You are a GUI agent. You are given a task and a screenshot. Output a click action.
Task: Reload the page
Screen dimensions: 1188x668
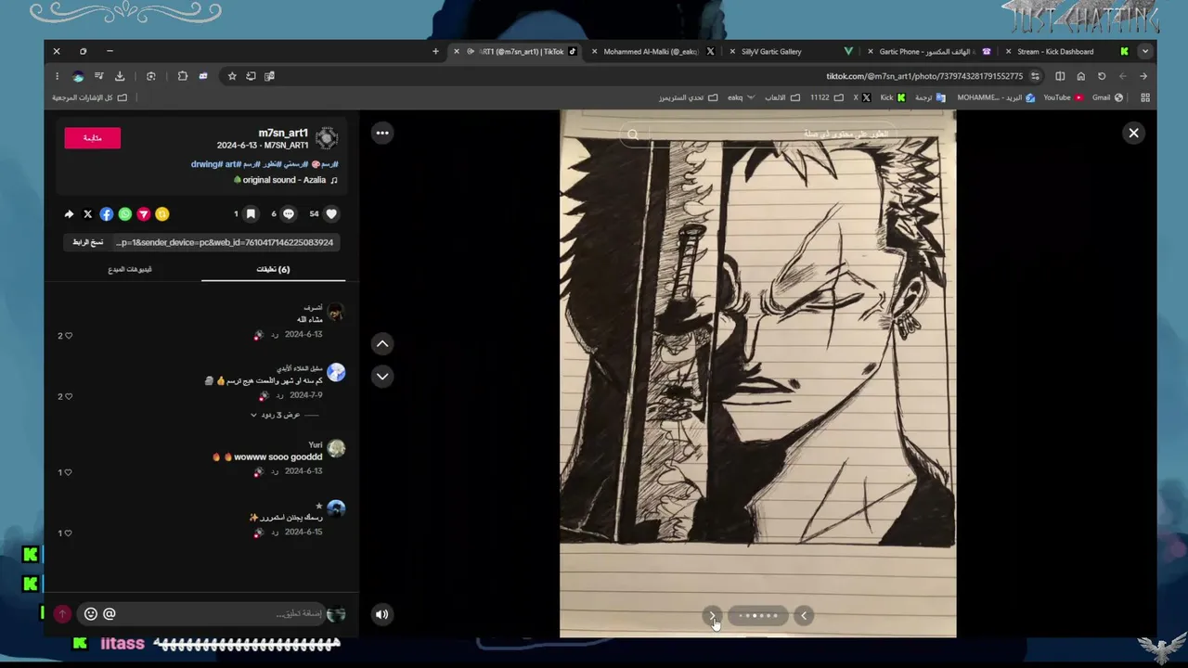1102,76
